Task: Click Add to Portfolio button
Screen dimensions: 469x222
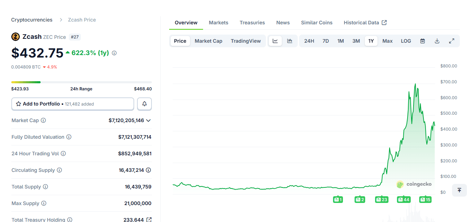Action: [x=73, y=104]
